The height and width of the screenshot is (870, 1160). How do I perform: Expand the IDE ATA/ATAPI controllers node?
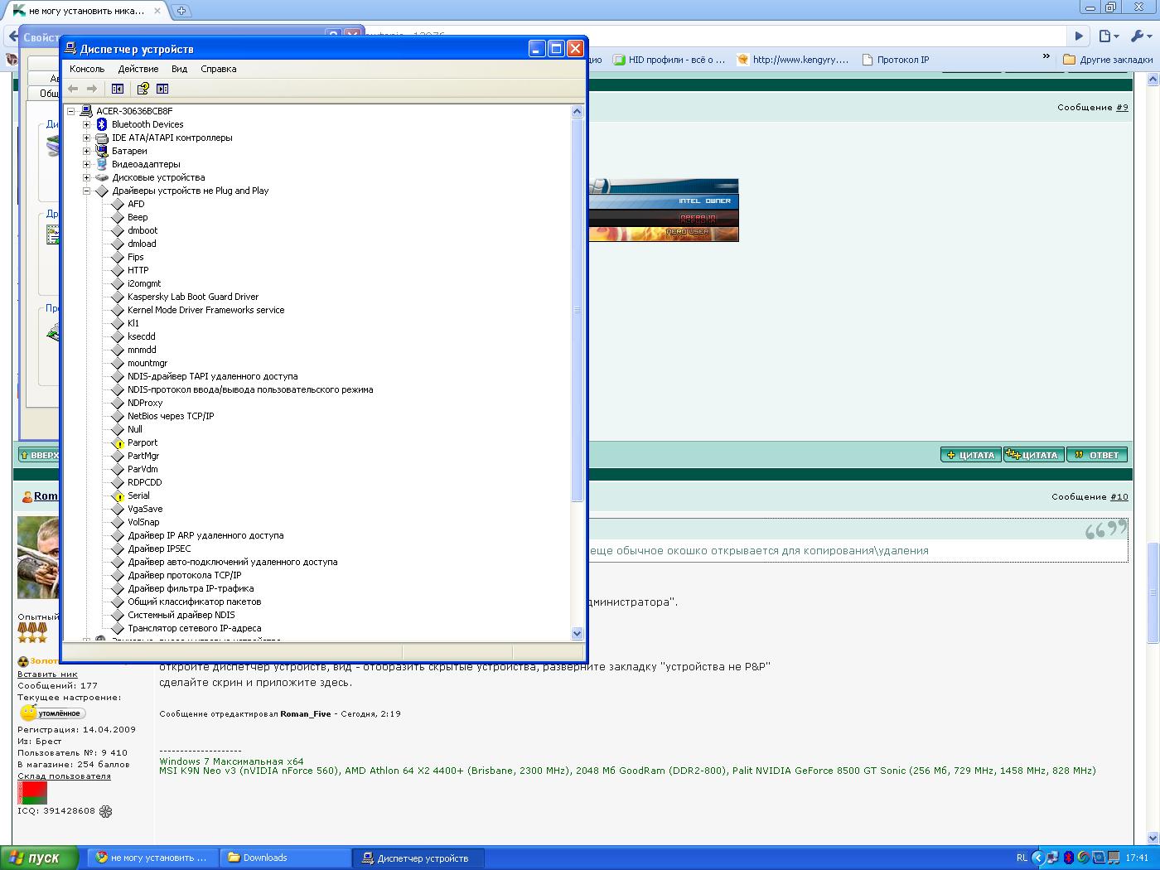coord(86,138)
